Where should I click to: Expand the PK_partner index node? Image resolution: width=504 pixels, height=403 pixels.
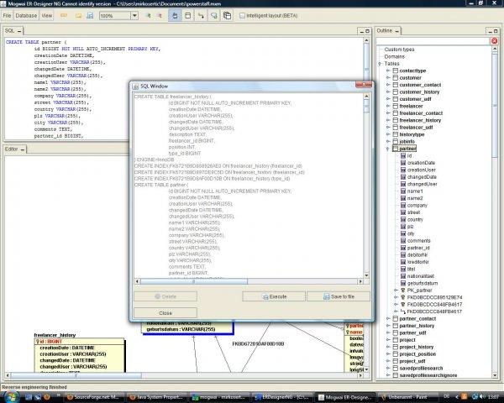pos(396,290)
